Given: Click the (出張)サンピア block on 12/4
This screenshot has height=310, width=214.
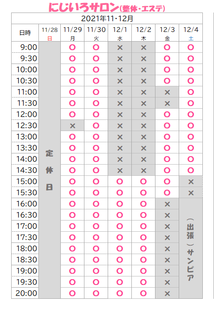Looking at the screenshot, I should coord(191,248).
